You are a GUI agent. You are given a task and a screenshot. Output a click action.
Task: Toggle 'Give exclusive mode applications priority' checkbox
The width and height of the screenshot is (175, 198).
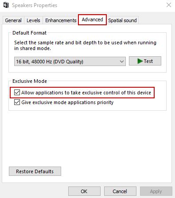17,102
